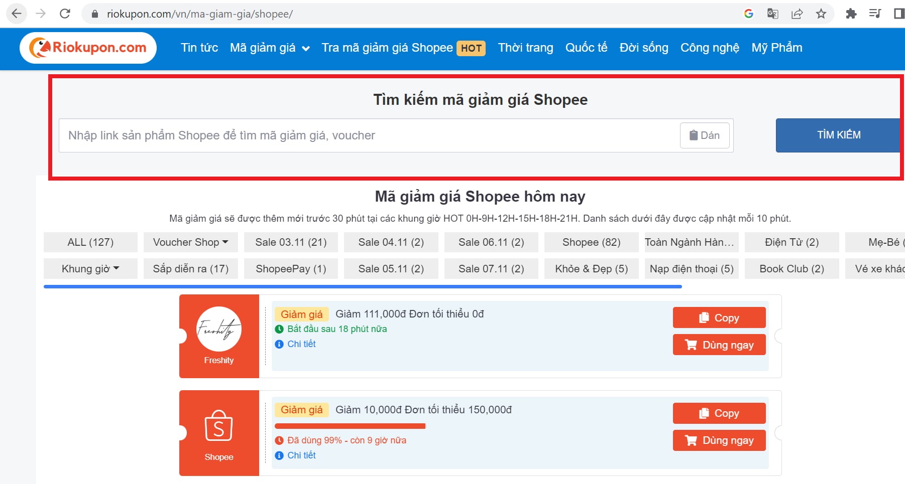Click the Dán paste button
This screenshot has width=905, height=484.
point(704,135)
